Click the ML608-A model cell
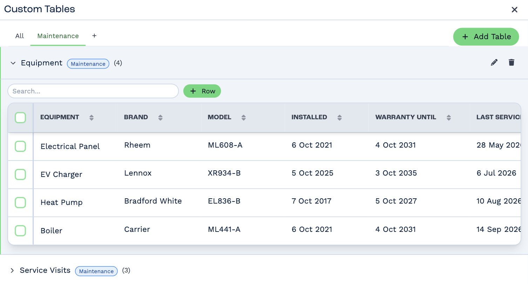 [225, 145]
